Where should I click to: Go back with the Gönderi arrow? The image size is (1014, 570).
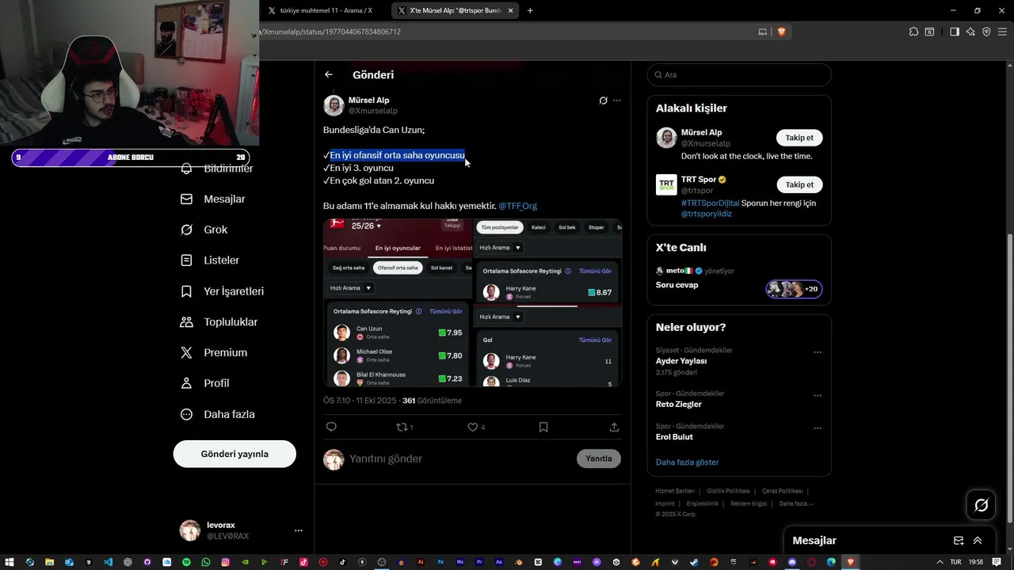[329, 74]
